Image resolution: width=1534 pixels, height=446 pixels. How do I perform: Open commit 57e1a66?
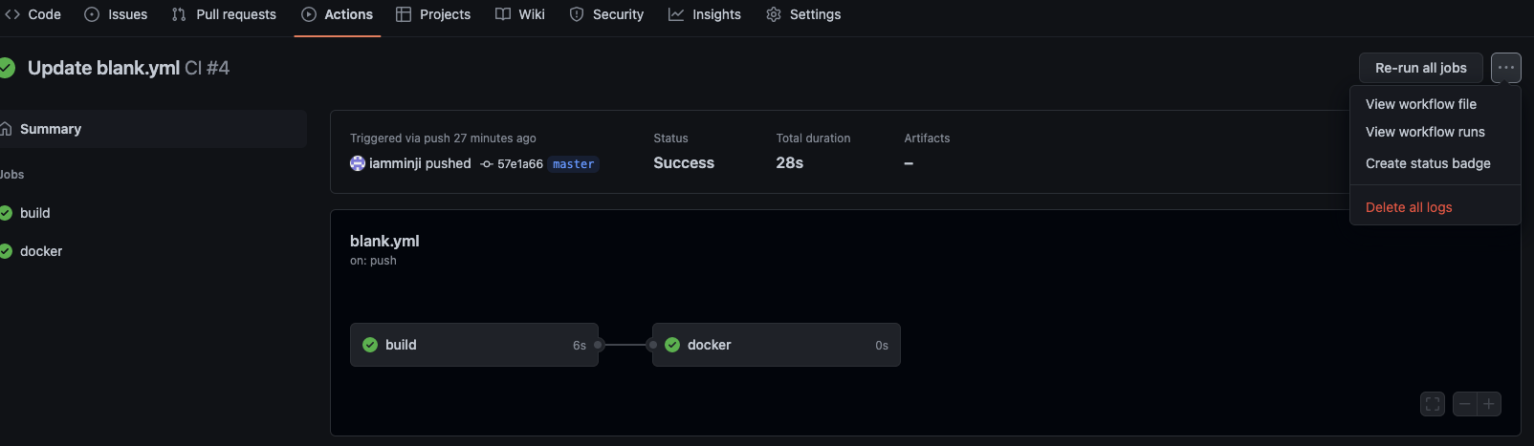[x=519, y=164]
